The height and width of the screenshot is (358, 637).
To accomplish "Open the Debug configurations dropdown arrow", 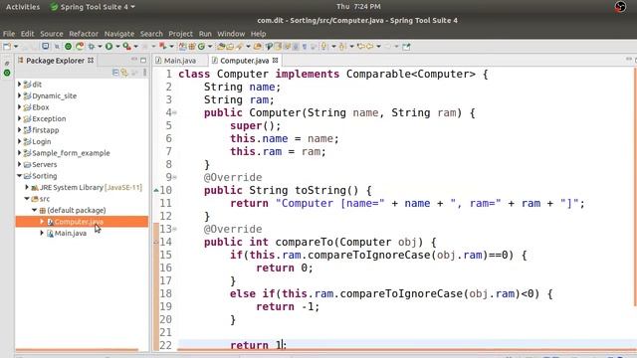I will 100,47.
